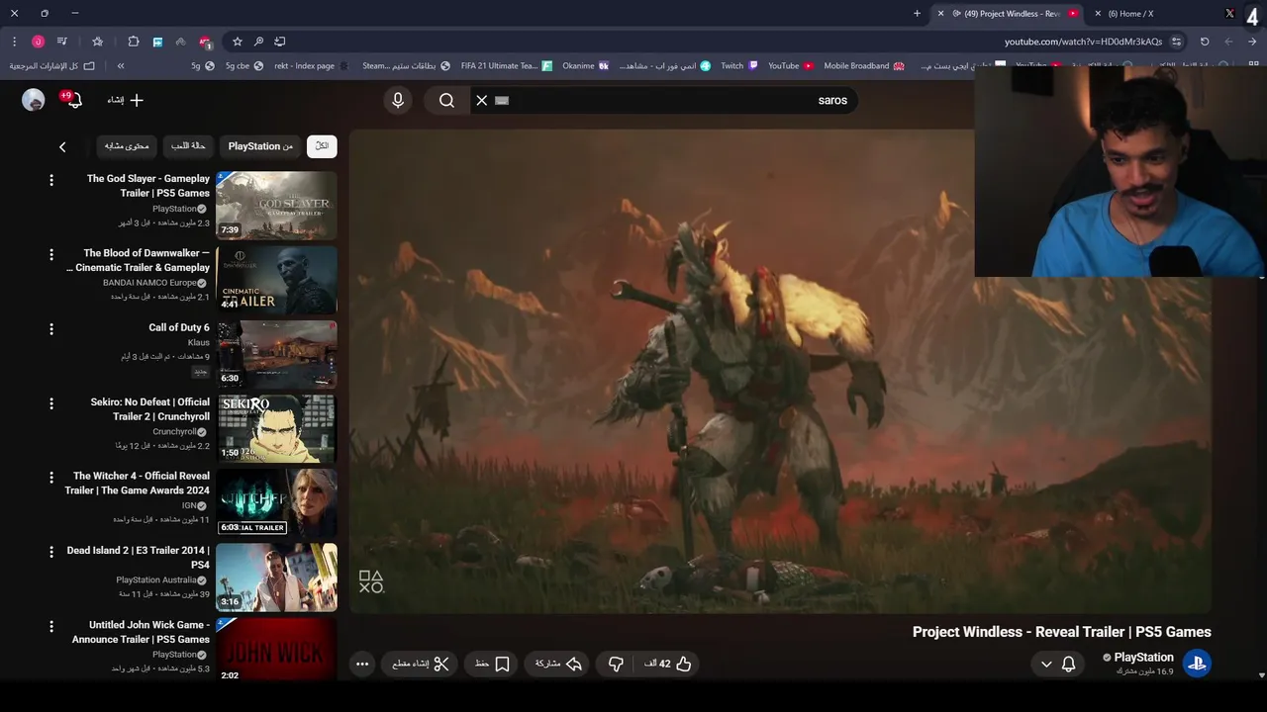Open the PlayStation channel avatar
Screen dimensions: 1267x712
click(x=1197, y=664)
